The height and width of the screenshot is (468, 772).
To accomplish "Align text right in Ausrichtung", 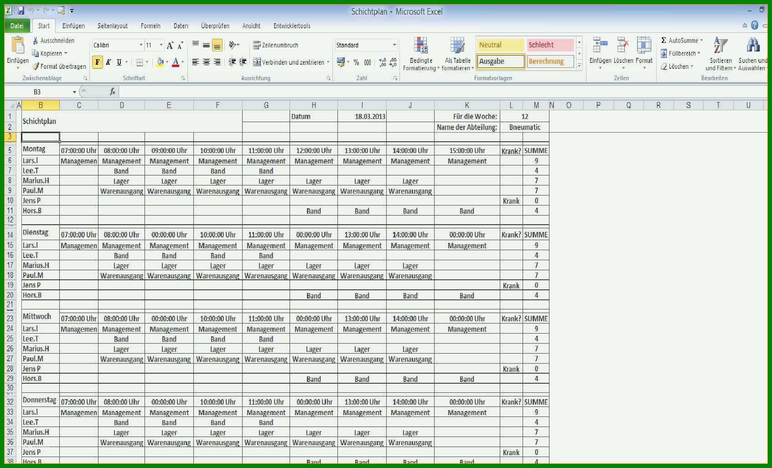I will click(x=217, y=62).
